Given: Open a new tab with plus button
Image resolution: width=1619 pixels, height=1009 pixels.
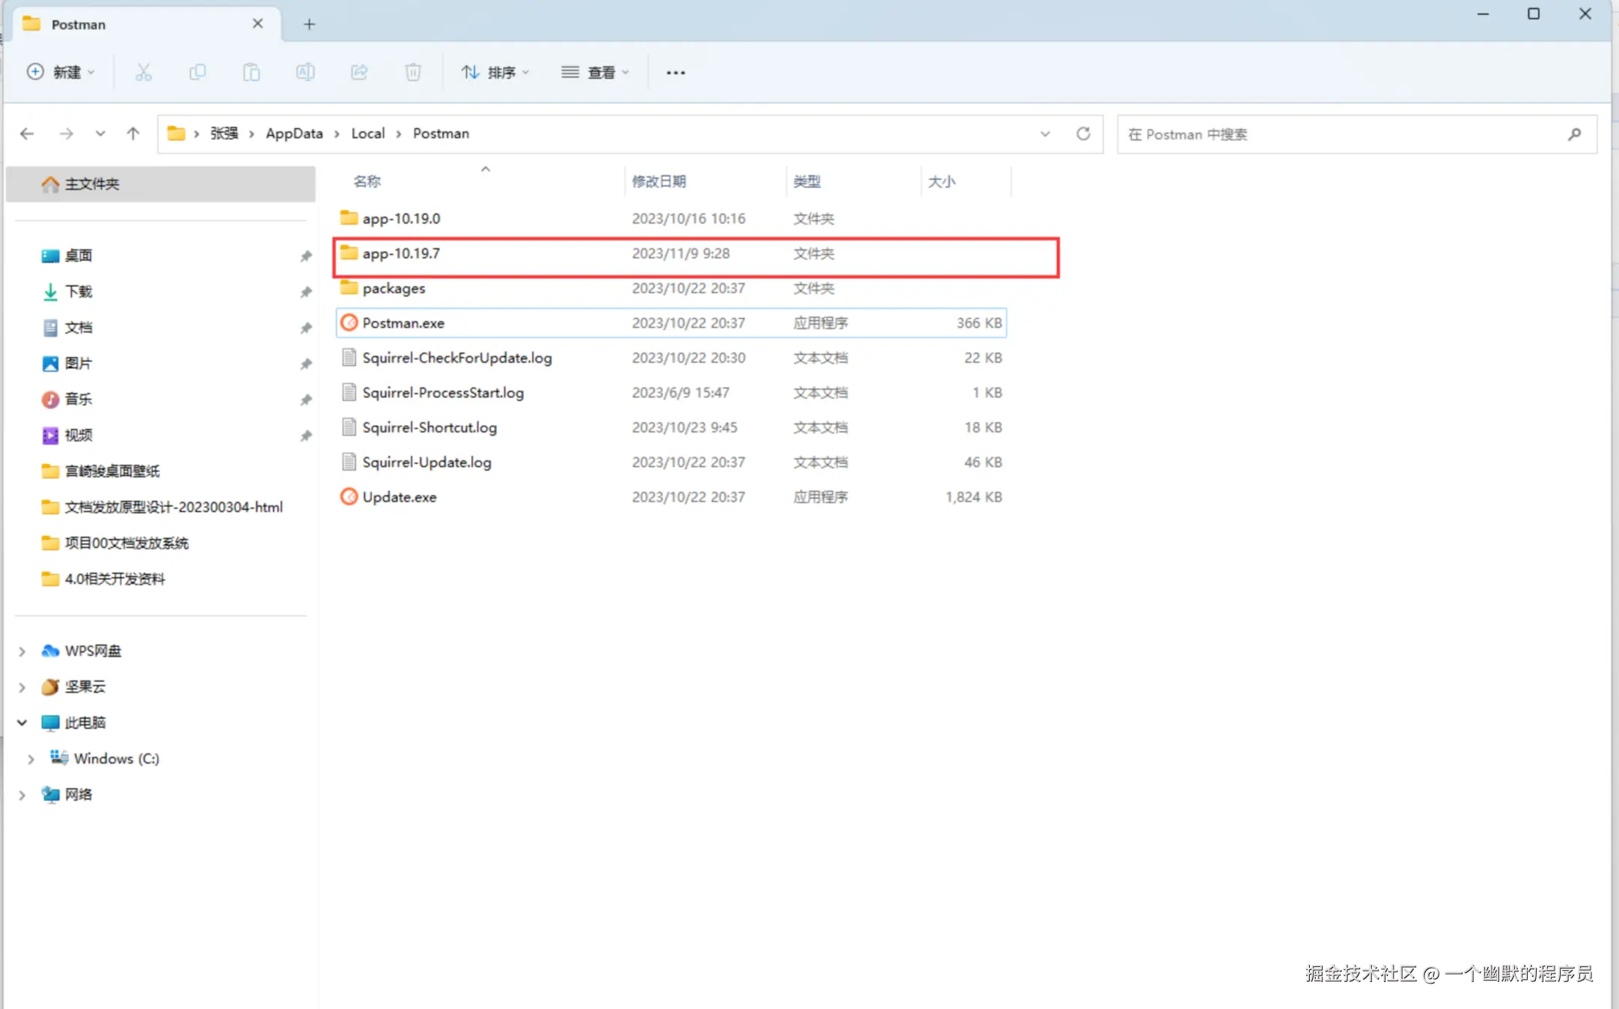Looking at the screenshot, I should (x=309, y=25).
